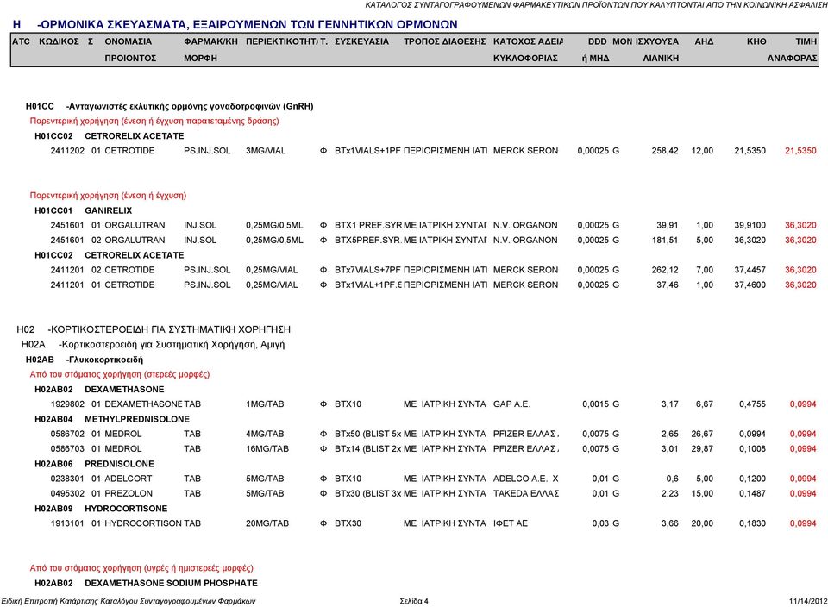Click the ΚΗΘ value '0,4755'
This screenshot has width=828, height=607.
pyautogui.click(x=752, y=404)
